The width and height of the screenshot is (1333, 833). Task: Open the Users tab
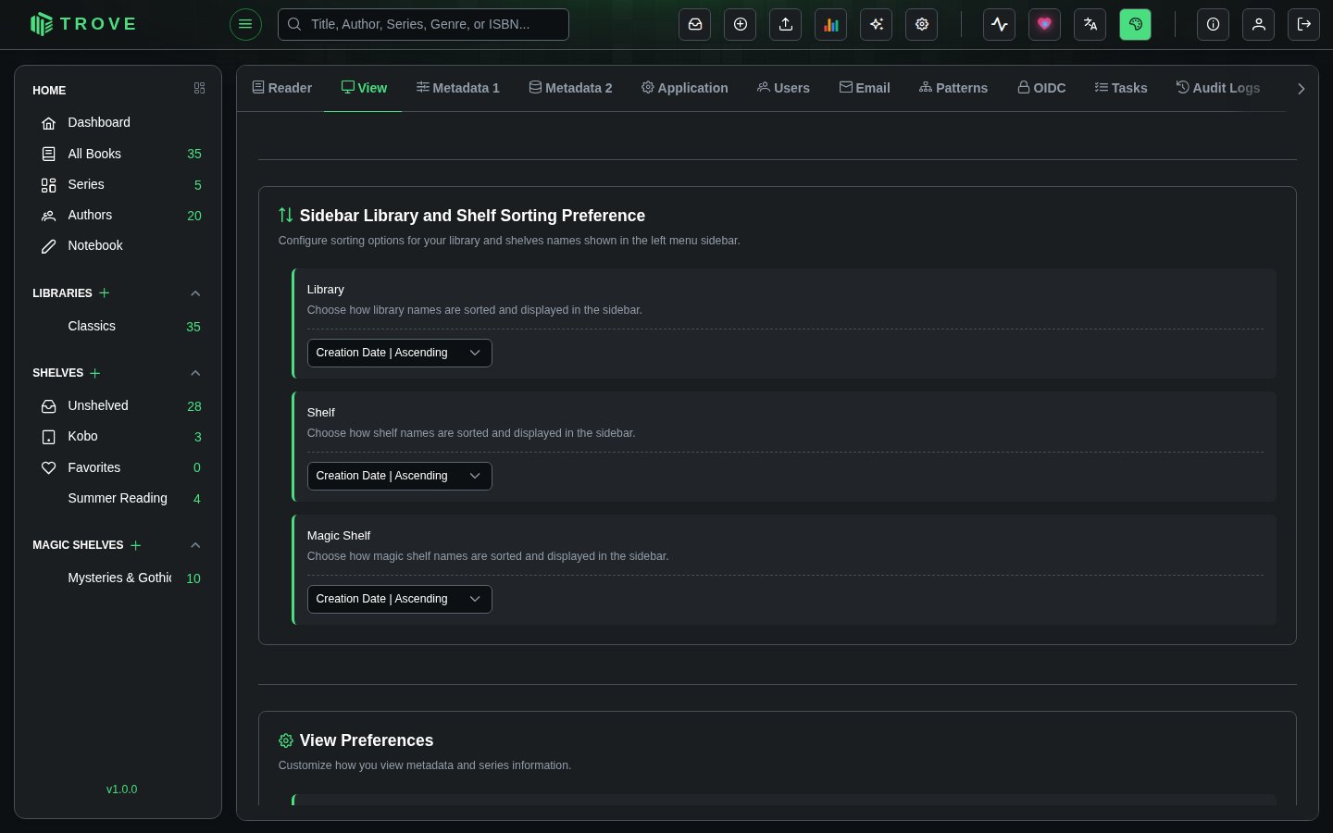pos(783,88)
